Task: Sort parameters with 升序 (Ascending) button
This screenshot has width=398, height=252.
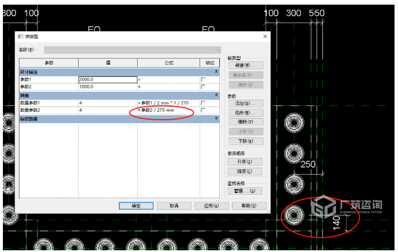Action: tap(245, 162)
